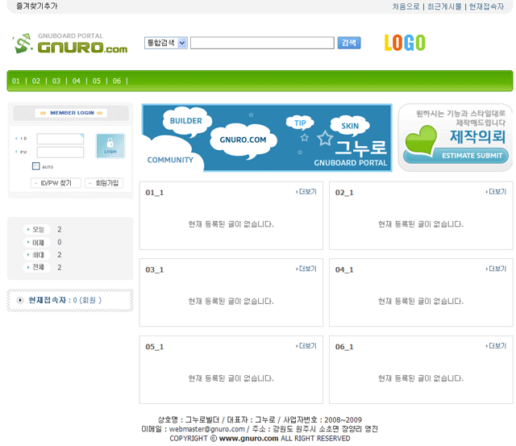Click the 전체 visitor count label

point(36,267)
